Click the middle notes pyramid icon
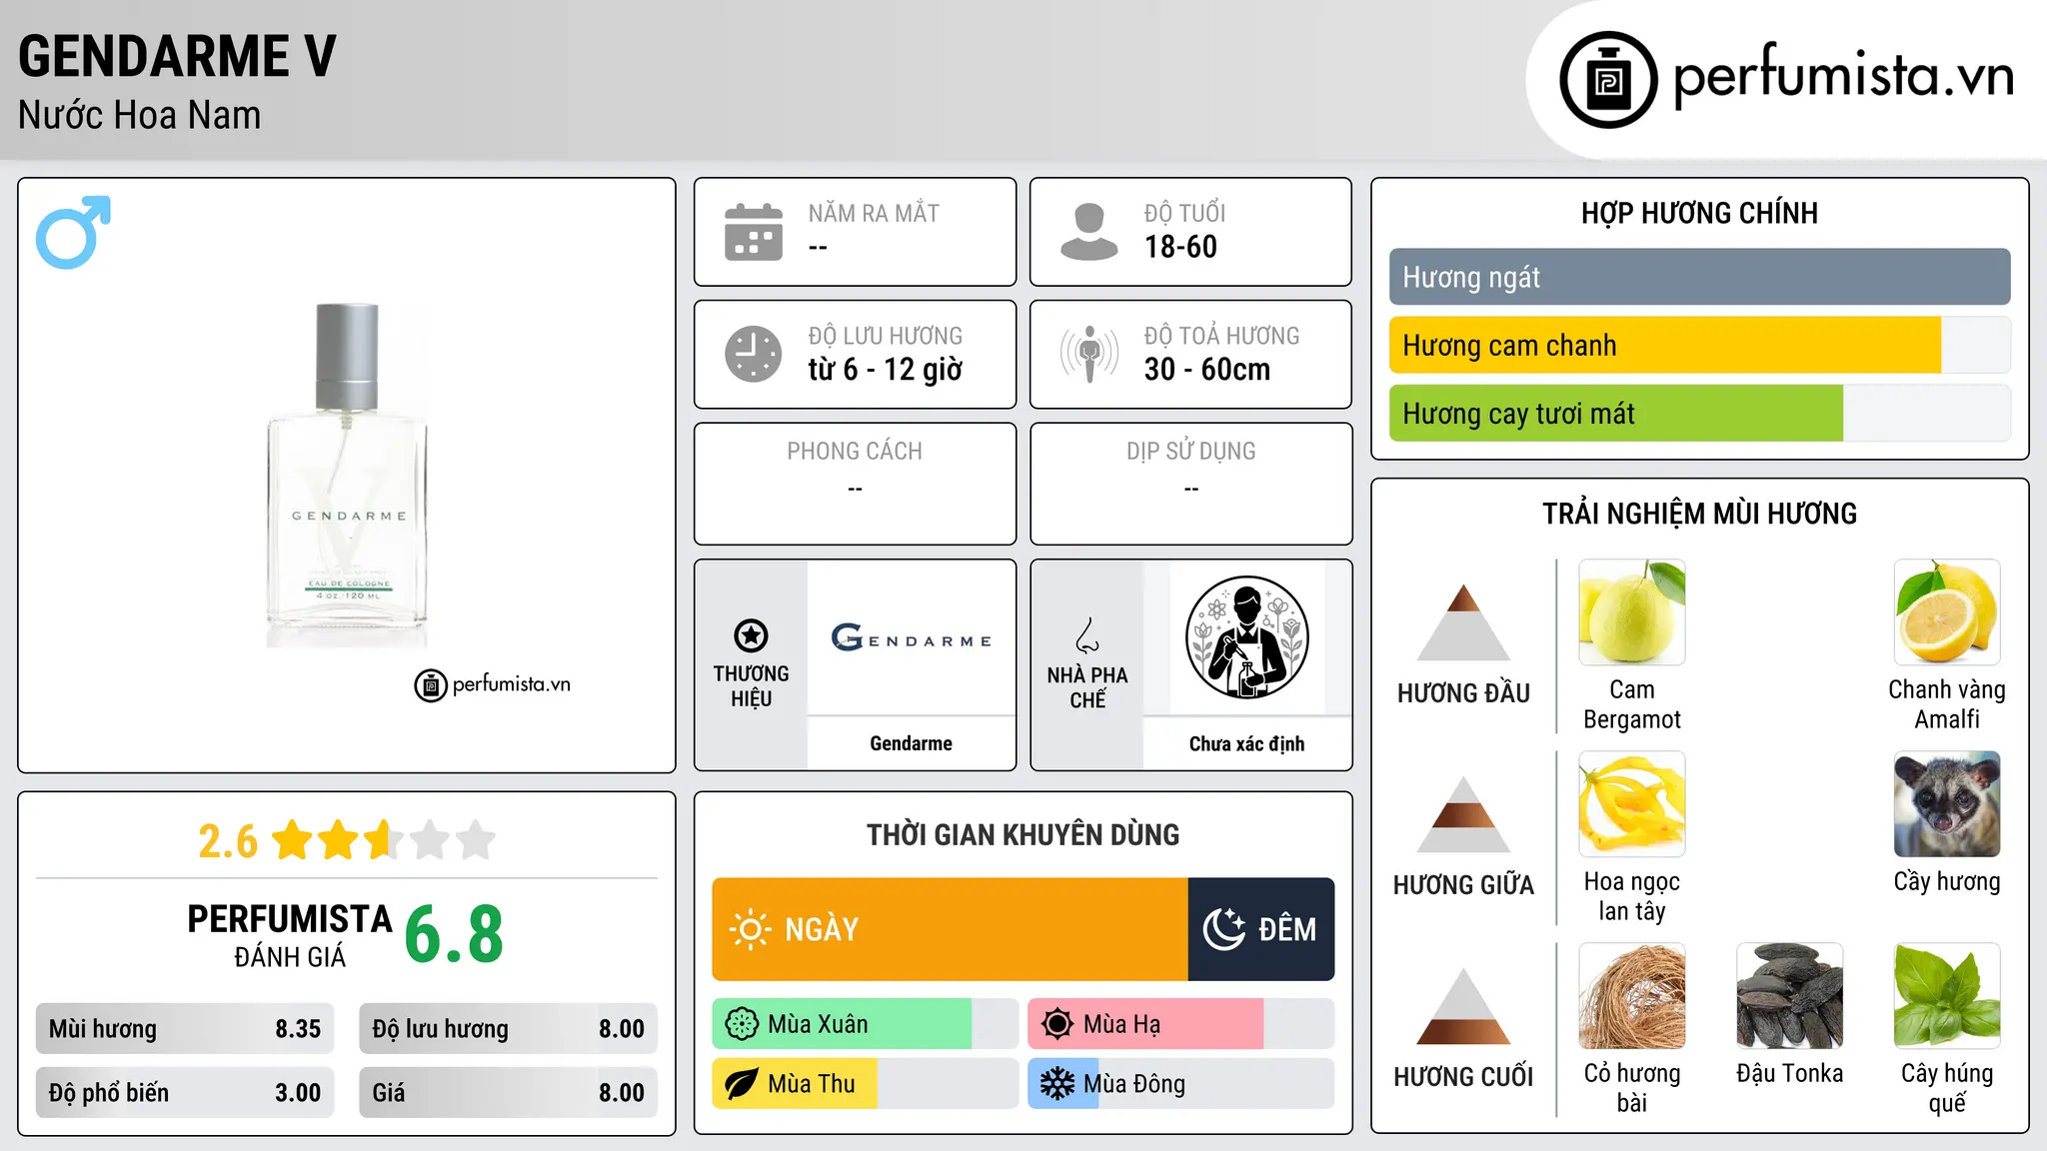 click(1463, 814)
